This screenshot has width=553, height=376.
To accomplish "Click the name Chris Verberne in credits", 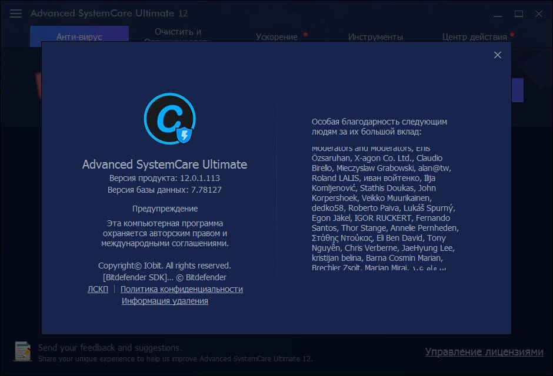I will pos(371,248).
